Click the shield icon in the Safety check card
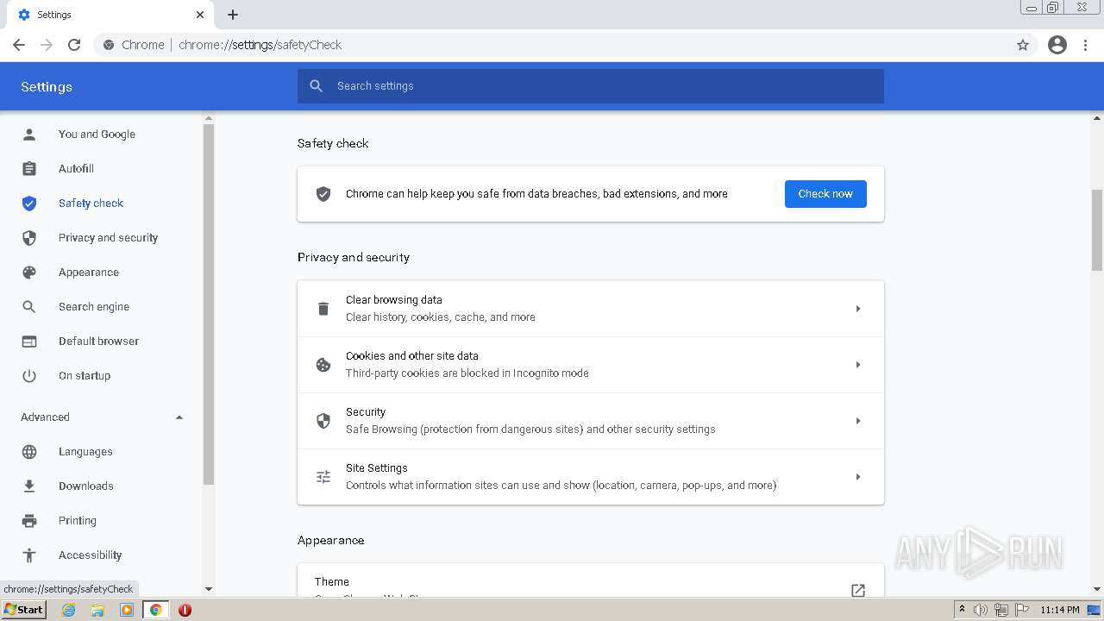This screenshot has height=621, width=1104. pos(323,193)
